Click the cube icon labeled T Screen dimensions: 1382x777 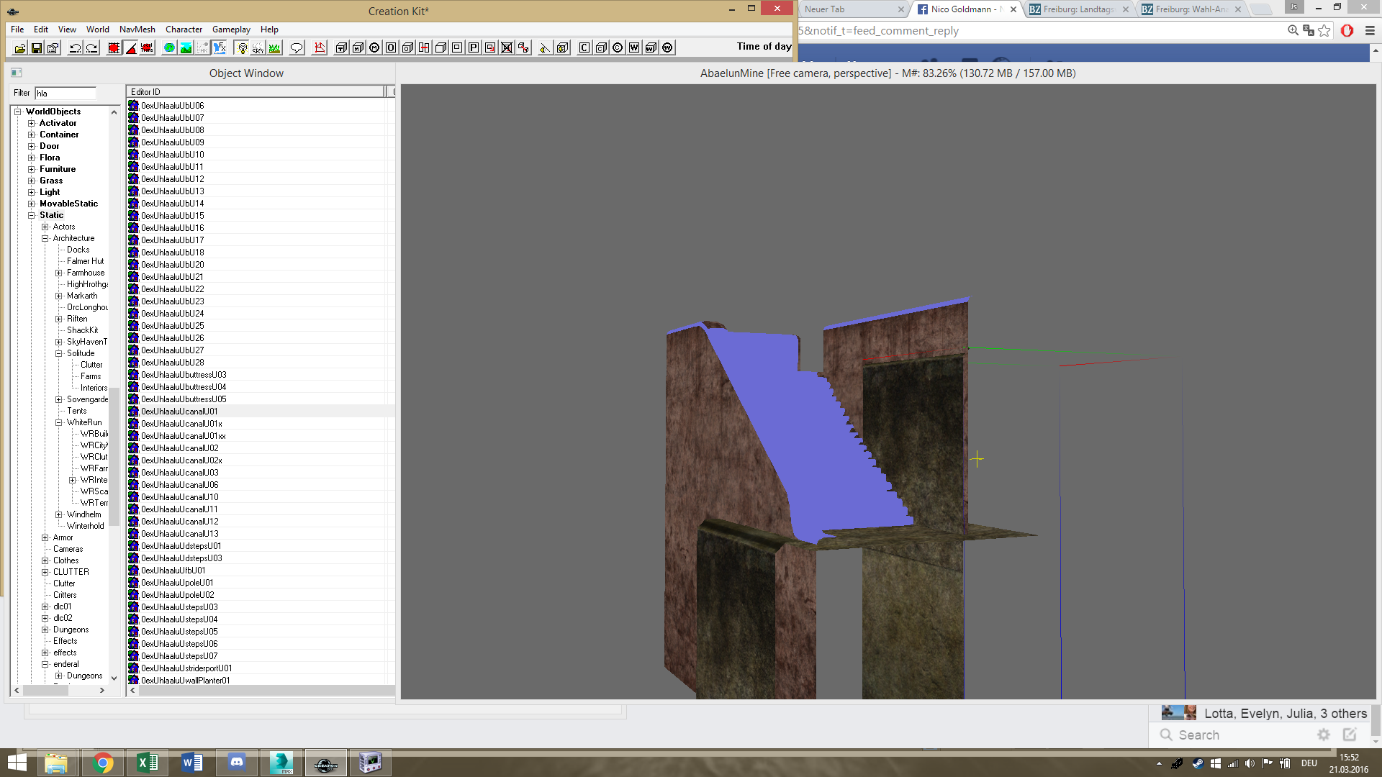[341, 48]
